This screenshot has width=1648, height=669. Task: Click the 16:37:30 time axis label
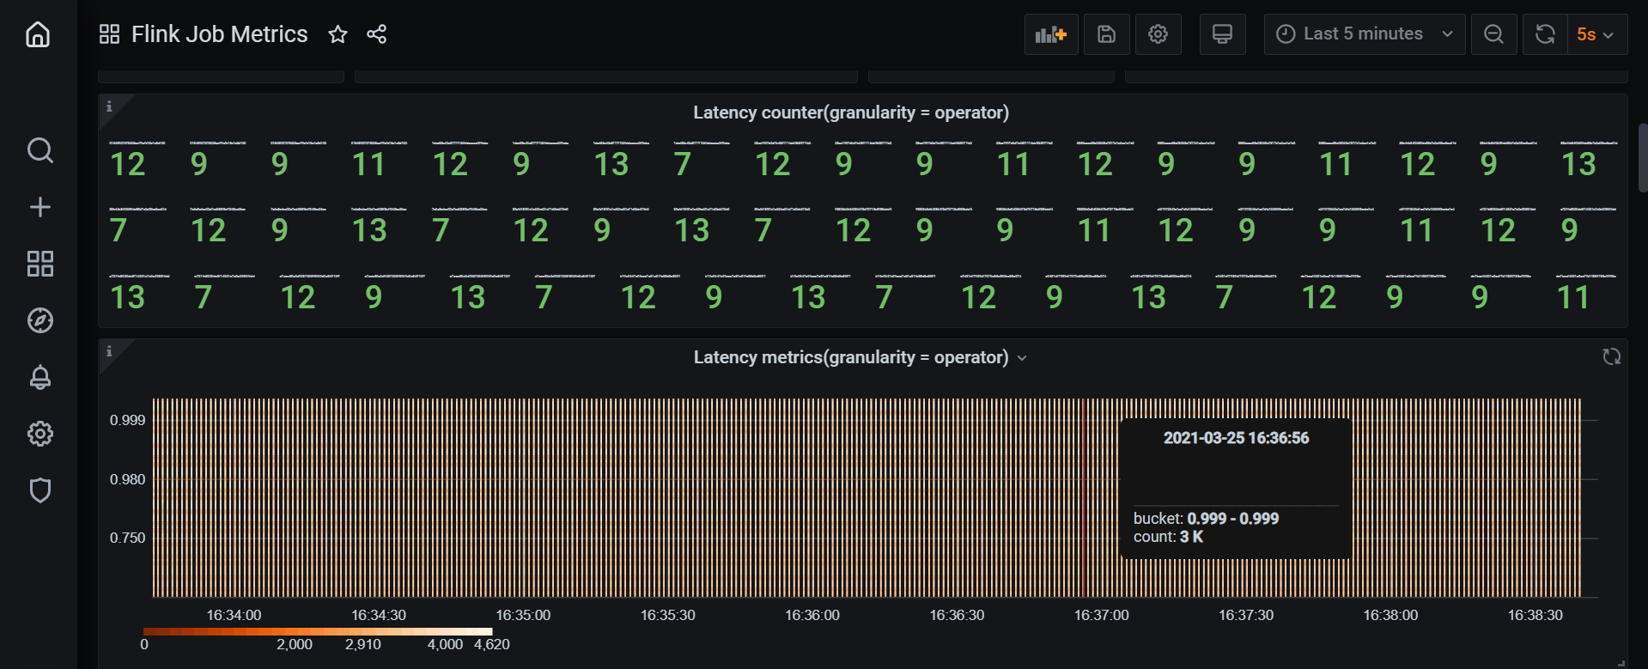click(1246, 615)
